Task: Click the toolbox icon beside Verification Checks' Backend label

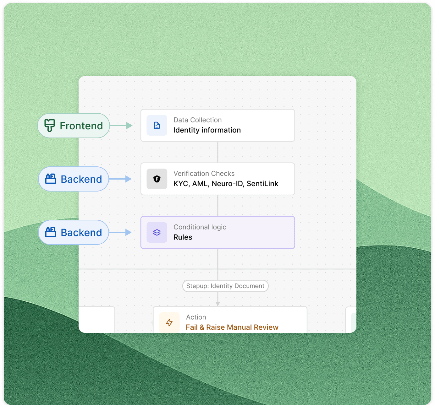Action: (51, 179)
